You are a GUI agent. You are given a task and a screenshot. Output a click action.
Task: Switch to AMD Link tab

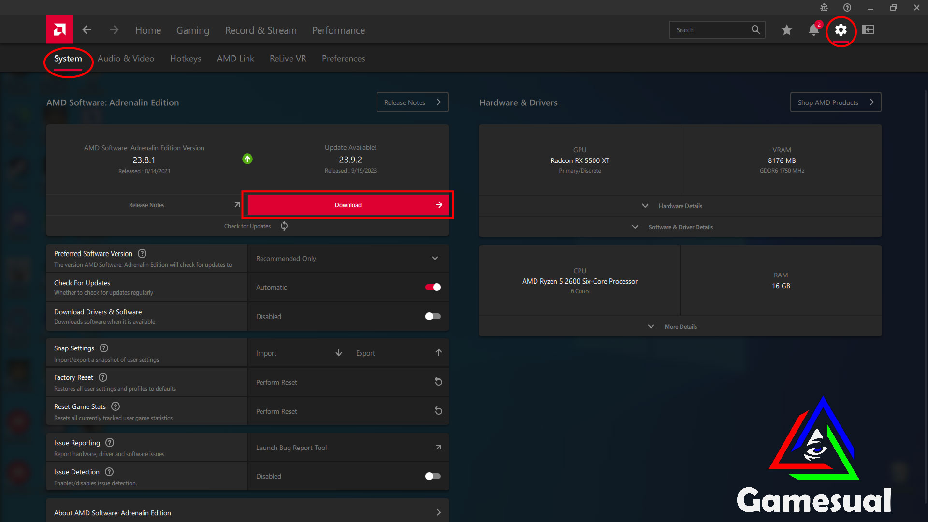pyautogui.click(x=235, y=58)
